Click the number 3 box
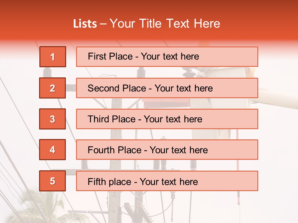 52,119
